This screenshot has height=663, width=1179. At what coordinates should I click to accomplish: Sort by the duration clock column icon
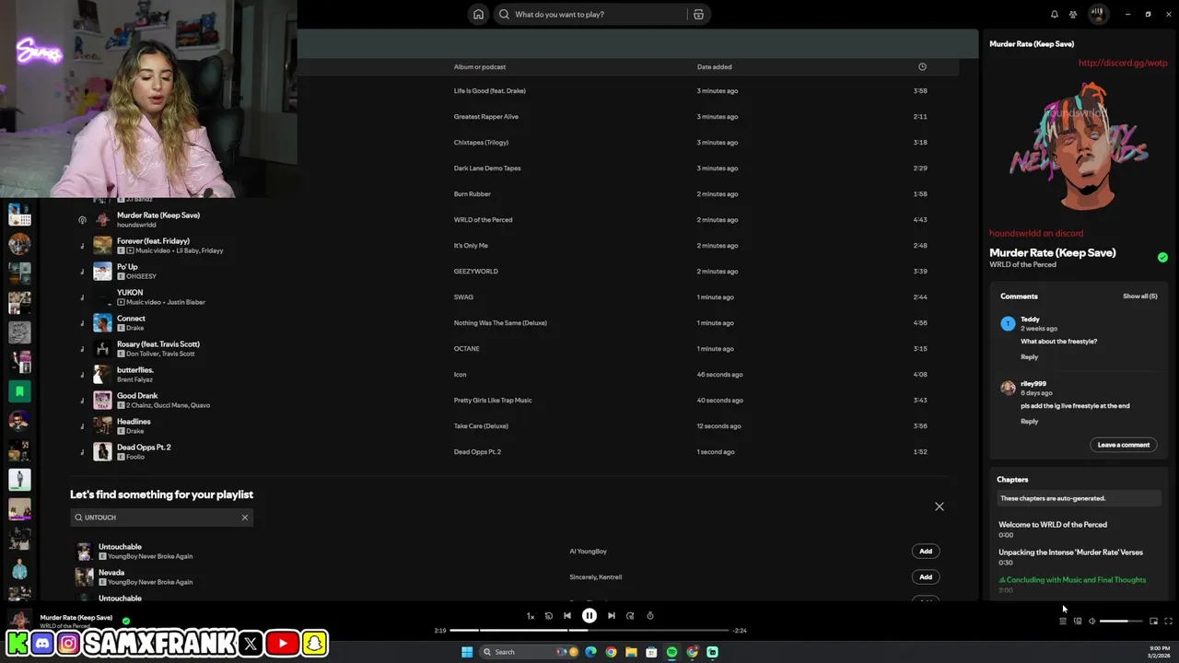(922, 66)
